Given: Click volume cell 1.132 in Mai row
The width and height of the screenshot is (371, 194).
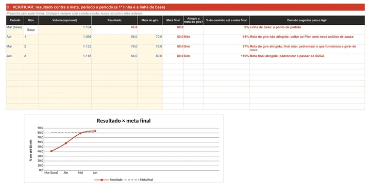Looking at the screenshot, I should (65, 49).
